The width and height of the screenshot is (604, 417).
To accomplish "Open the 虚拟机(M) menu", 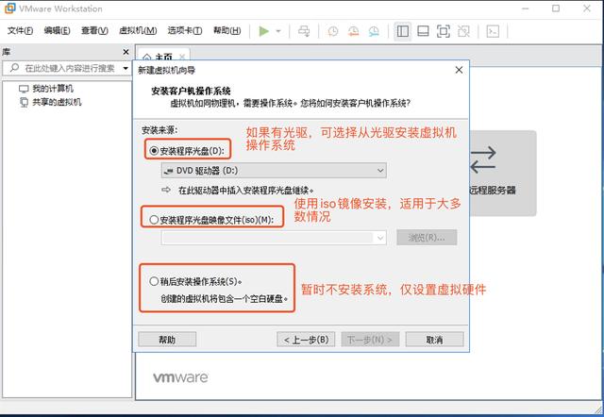I will 138,30.
